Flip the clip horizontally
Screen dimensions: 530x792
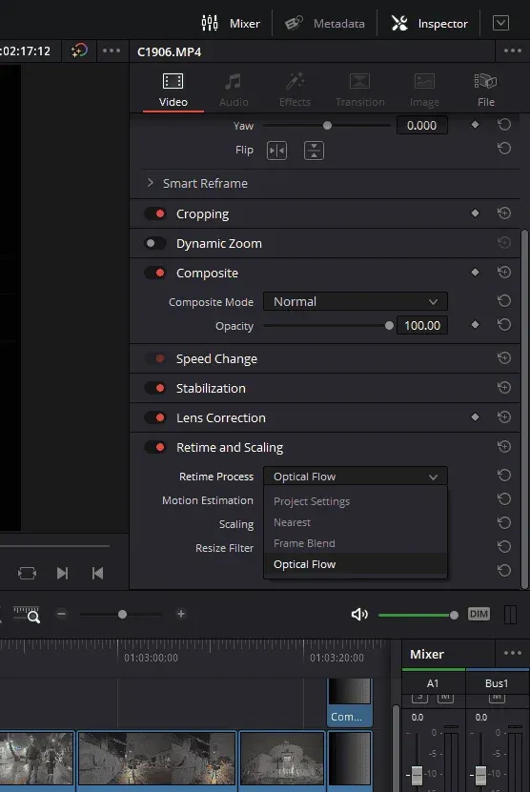[x=276, y=151]
